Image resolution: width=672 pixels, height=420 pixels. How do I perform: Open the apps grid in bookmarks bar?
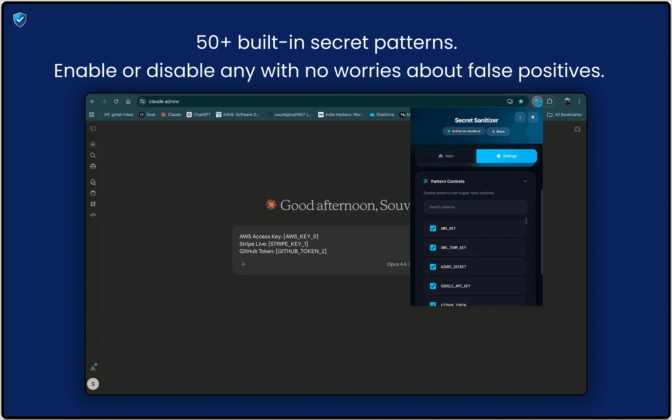92,115
